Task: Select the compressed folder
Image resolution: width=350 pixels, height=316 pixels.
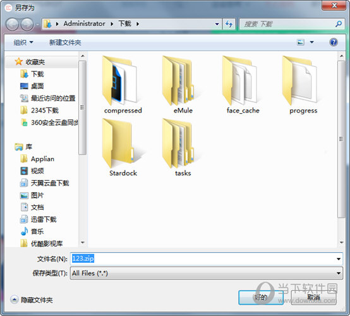Action: click(123, 85)
